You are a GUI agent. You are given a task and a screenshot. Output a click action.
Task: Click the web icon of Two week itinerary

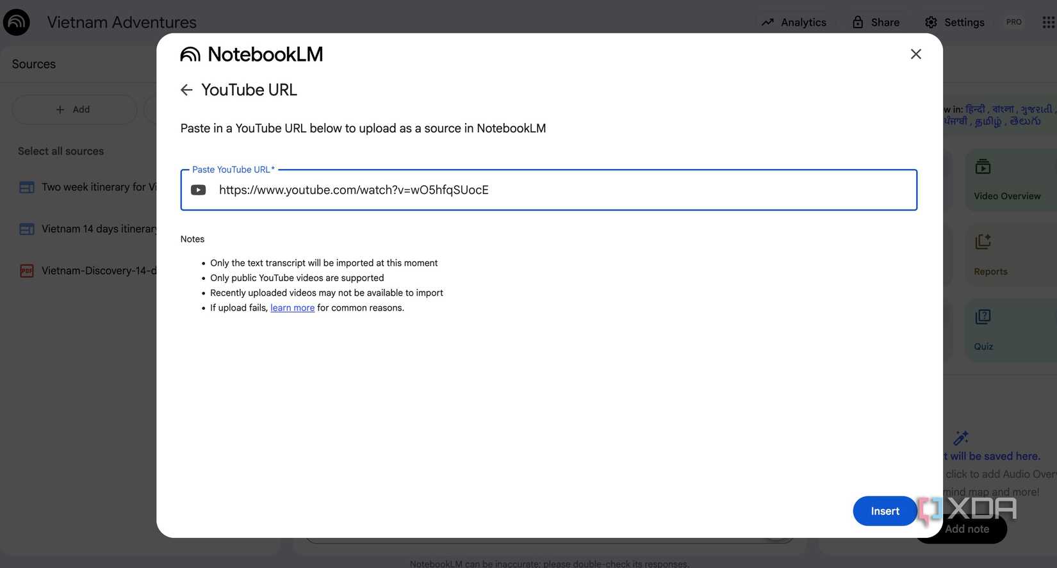(x=26, y=187)
